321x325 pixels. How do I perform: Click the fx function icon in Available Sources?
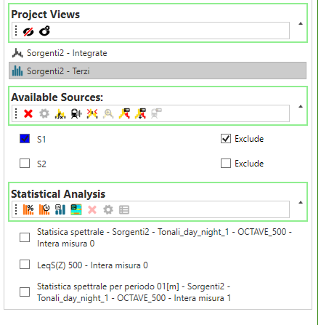tap(60, 113)
